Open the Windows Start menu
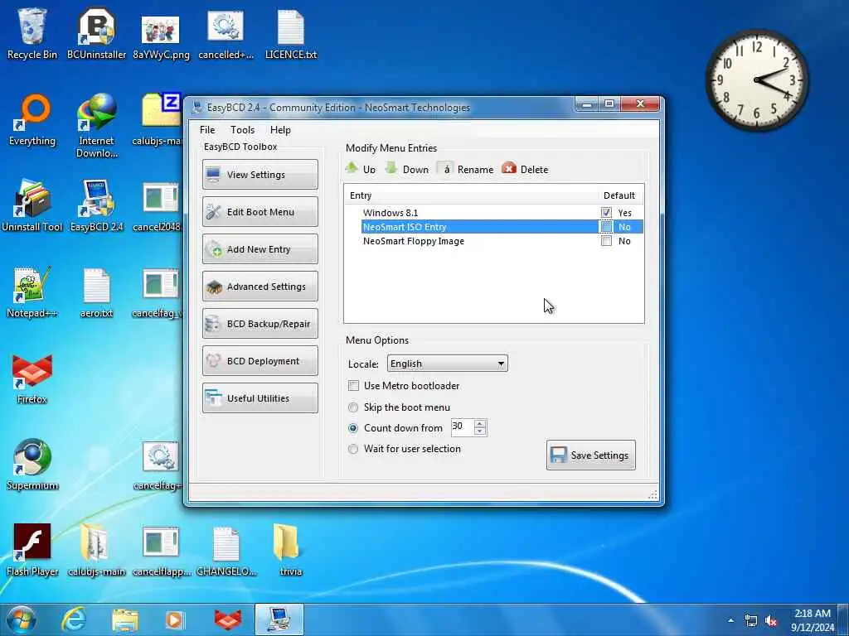Image resolution: width=849 pixels, height=636 pixels. [21, 619]
